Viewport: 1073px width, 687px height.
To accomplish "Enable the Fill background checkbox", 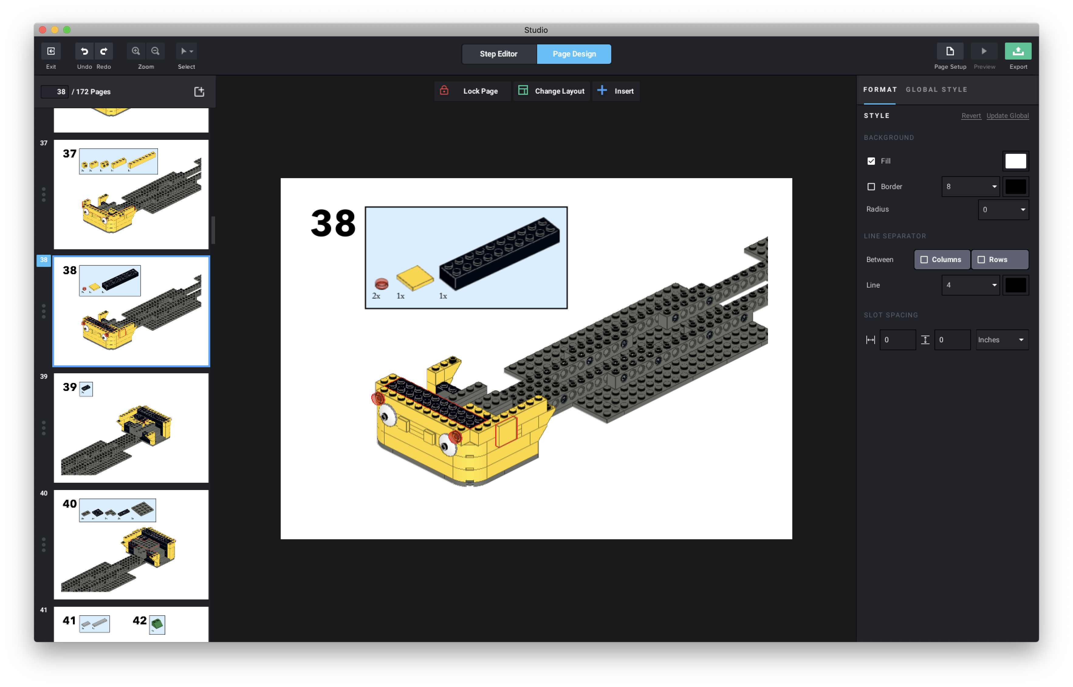I will [x=871, y=161].
